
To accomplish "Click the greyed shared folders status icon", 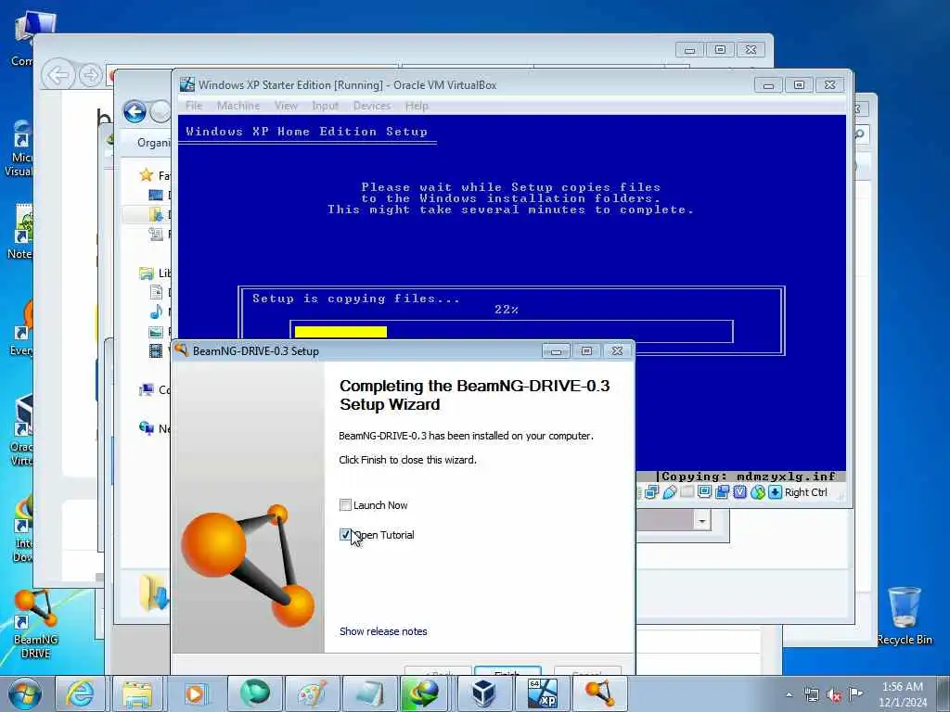I will click(687, 492).
